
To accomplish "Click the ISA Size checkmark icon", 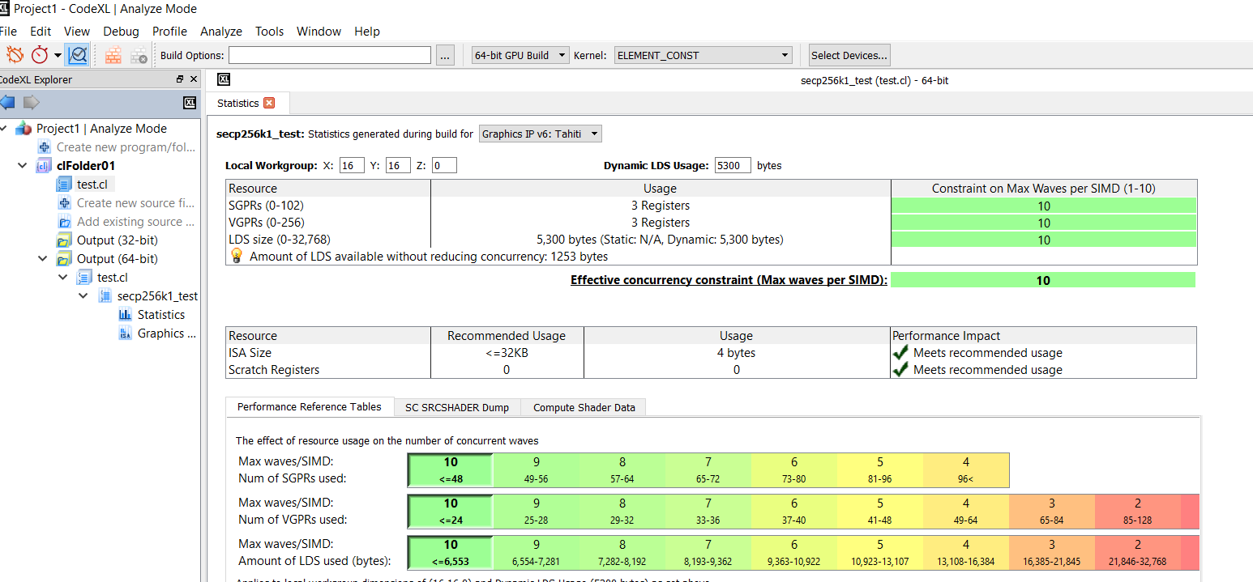I will [900, 353].
